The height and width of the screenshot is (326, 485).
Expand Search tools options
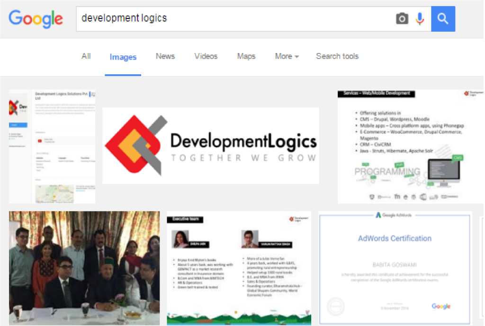(x=337, y=56)
